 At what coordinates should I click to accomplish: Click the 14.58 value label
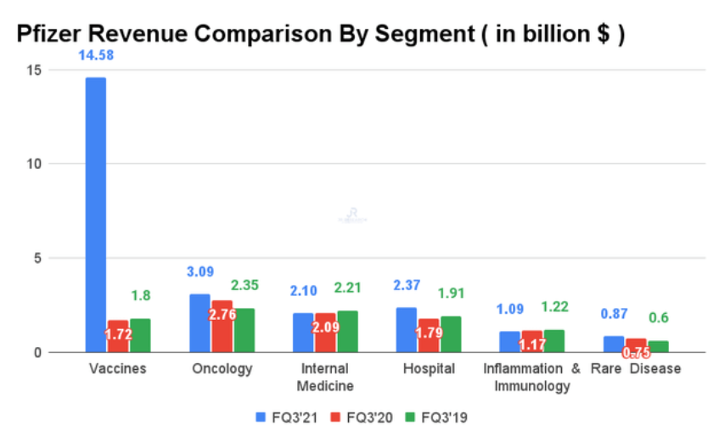click(96, 55)
